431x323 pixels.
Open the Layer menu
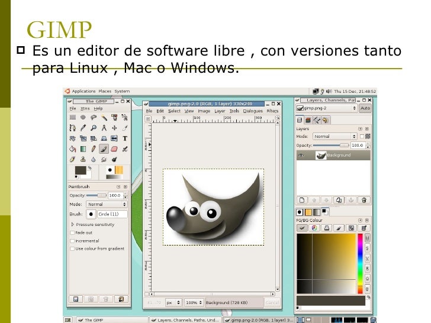[x=220, y=111]
